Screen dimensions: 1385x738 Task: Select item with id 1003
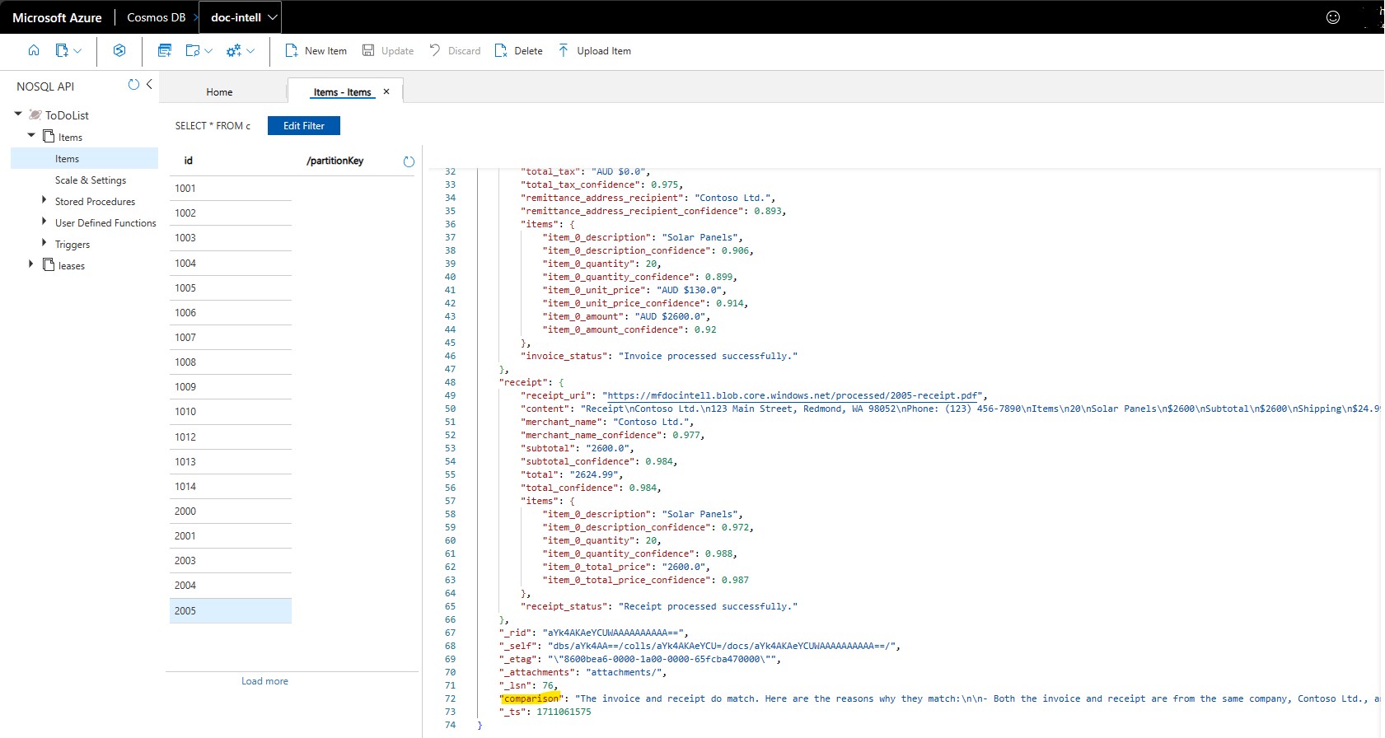coord(231,237)
